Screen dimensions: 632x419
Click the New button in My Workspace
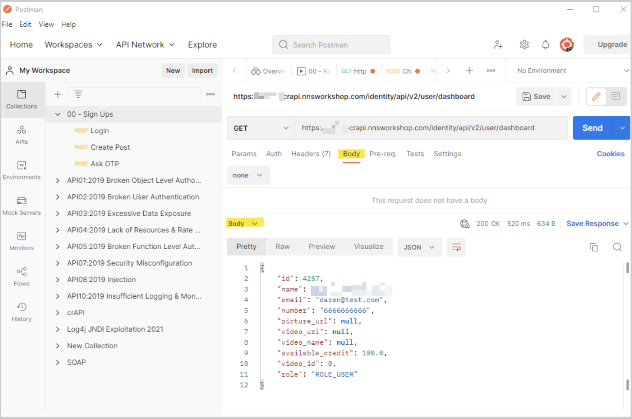pos(173,71)
